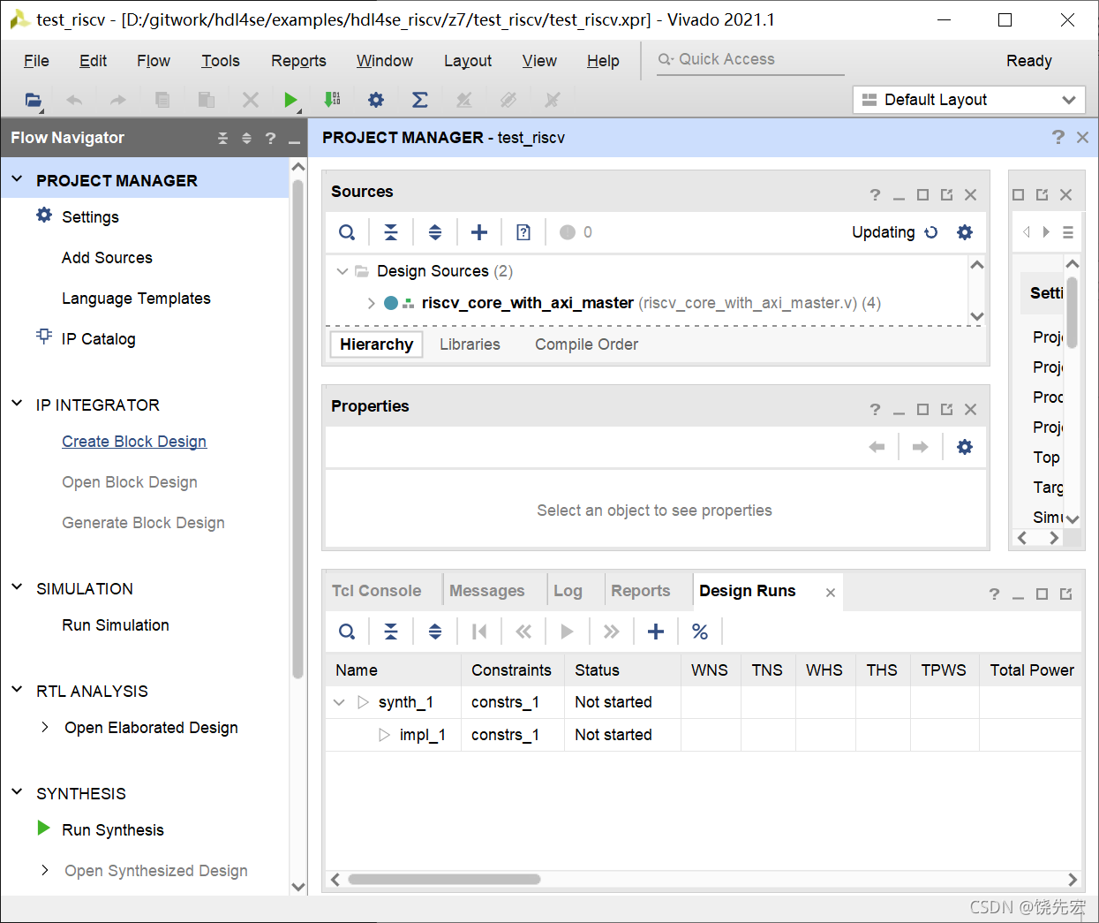
Task: Create new run with Design Runs plus icon
Action: point(656,632)
